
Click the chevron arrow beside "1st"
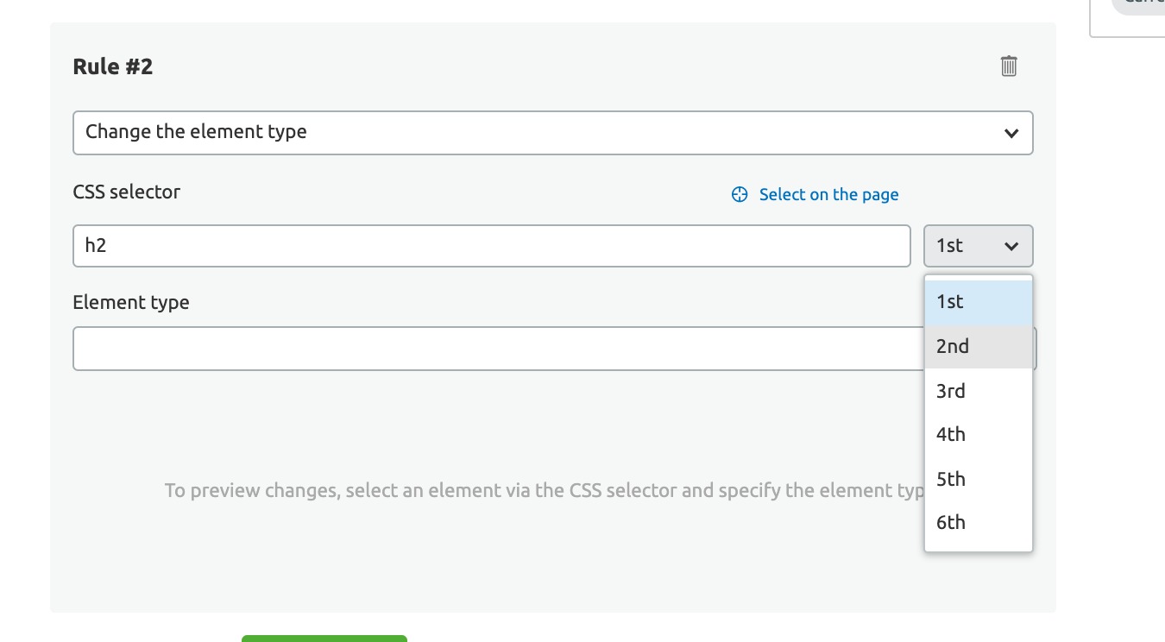click(1011, 246)
